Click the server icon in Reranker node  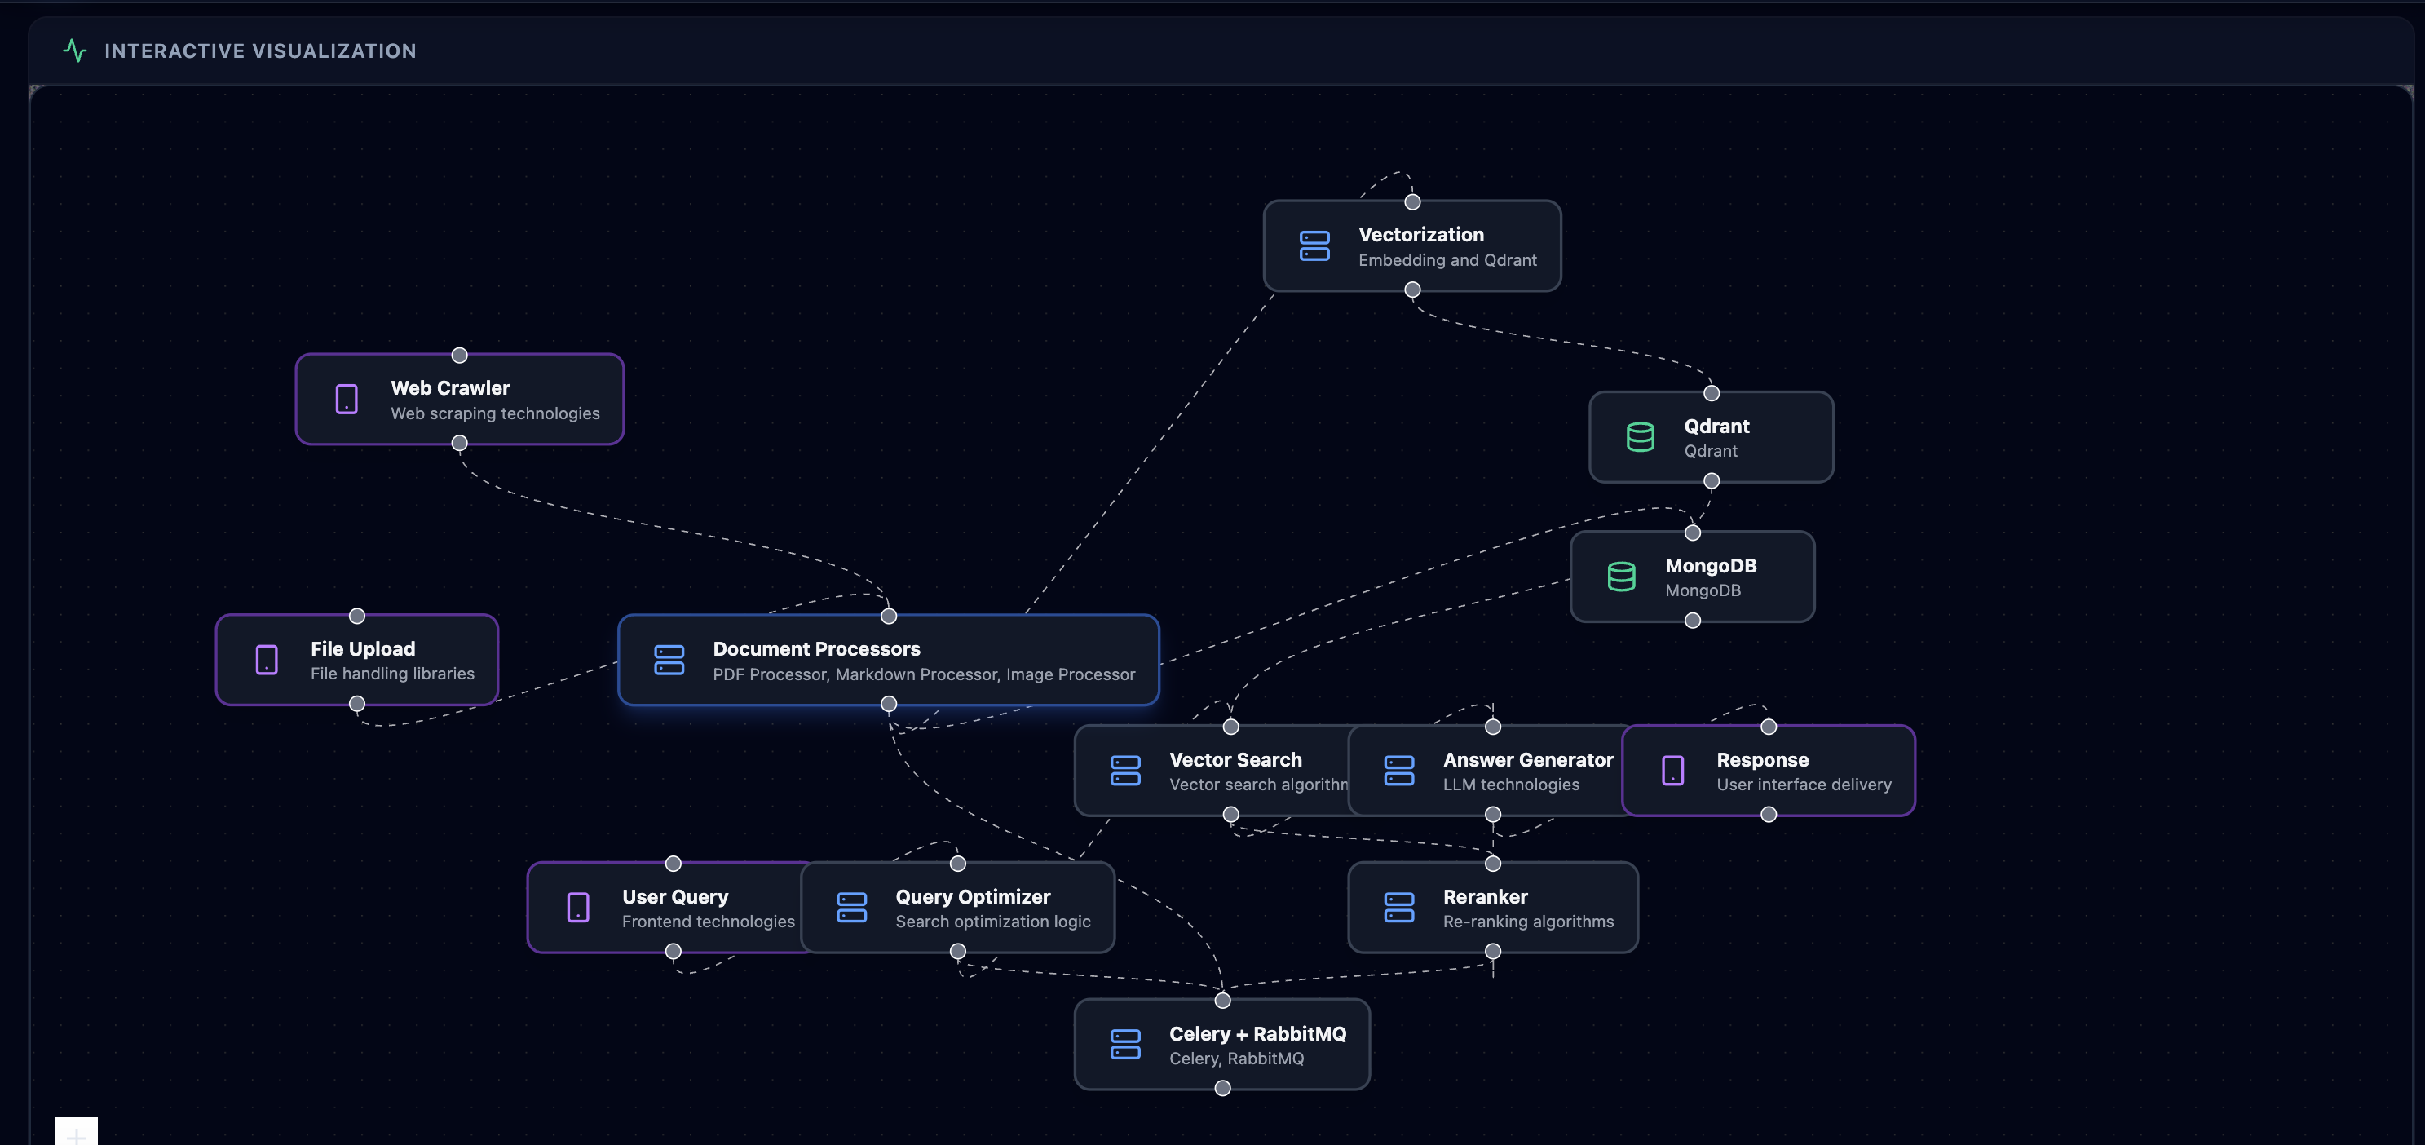point(1399,908)
